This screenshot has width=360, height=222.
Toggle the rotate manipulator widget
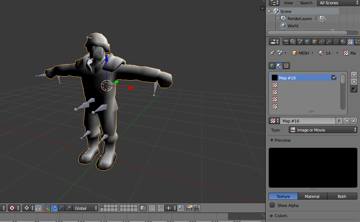[x=61, y=208]
